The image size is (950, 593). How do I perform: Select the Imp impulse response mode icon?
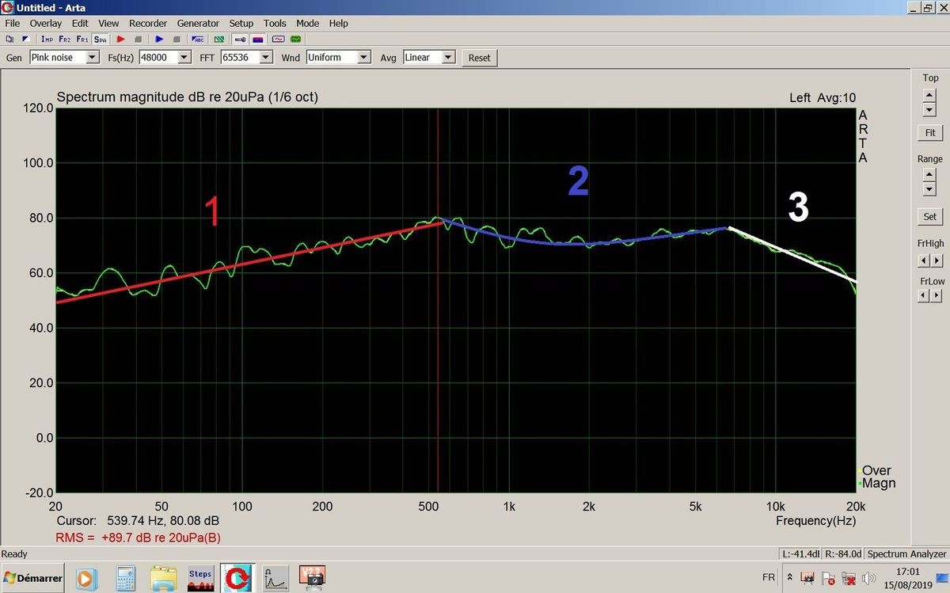point(47,39)
